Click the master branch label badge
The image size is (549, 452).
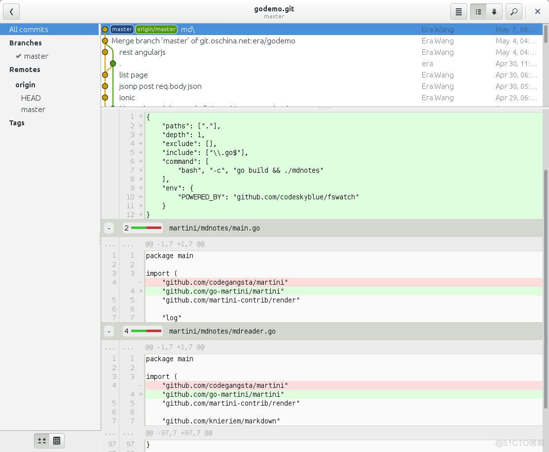click(x=122, y=30)
